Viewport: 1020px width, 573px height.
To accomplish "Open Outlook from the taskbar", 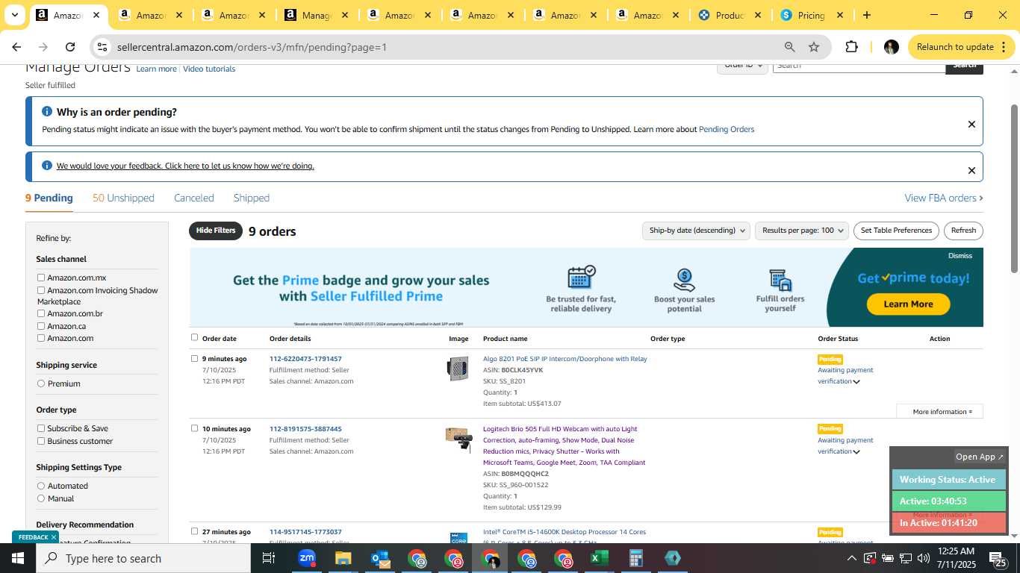I will click(x=380, y=558).
